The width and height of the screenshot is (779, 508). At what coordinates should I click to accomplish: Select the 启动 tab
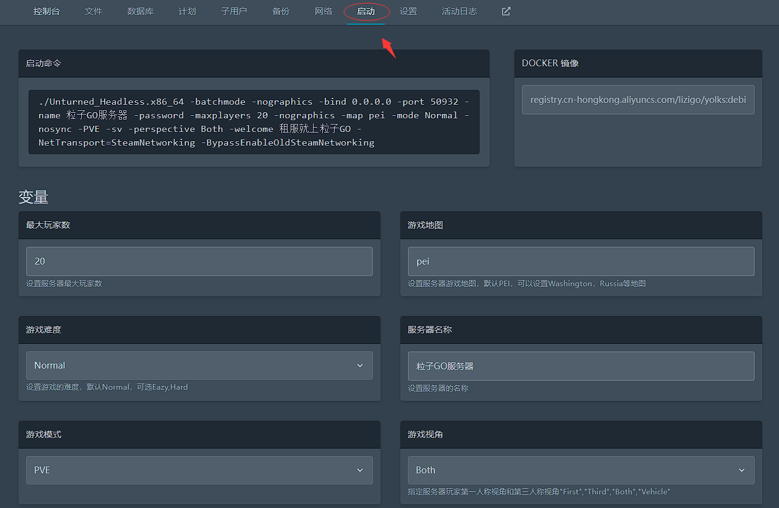pyautogui.click(x=366, y=11)
